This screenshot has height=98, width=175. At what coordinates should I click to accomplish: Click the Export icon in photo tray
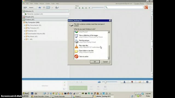[x=105, y=88]
